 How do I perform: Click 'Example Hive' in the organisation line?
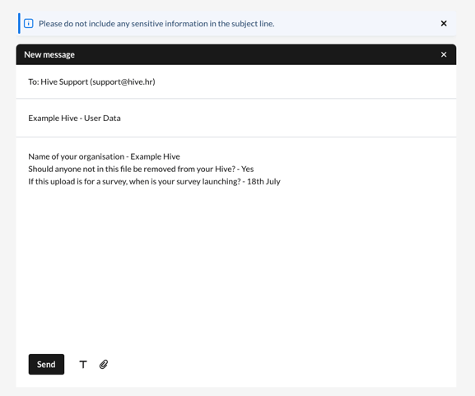point(155,156)
